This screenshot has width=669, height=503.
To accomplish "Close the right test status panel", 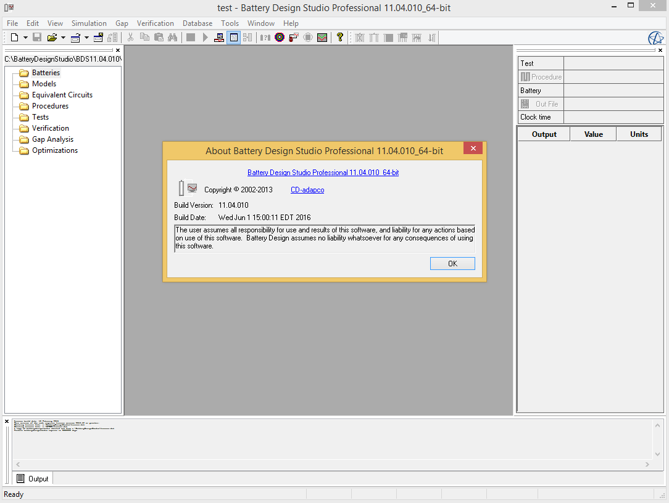I will (660, 51).
